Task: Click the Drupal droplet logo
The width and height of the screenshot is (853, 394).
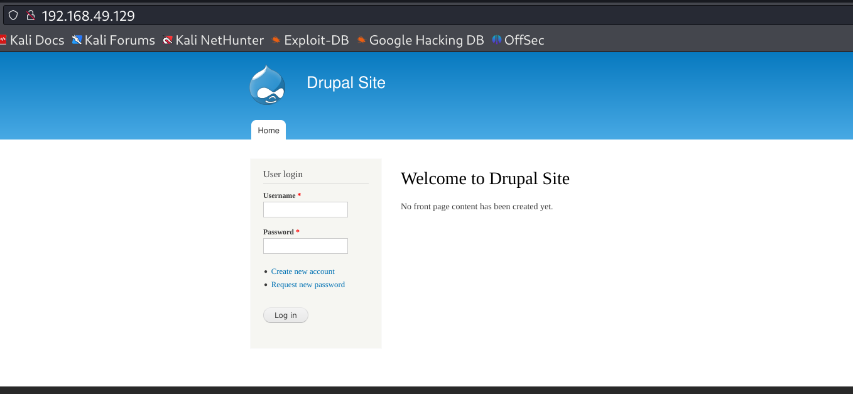Action: coord(267,85)
